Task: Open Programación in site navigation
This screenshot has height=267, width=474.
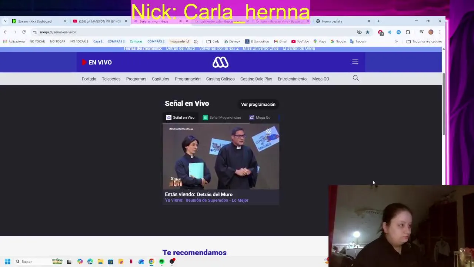Action: pos(187,79)
